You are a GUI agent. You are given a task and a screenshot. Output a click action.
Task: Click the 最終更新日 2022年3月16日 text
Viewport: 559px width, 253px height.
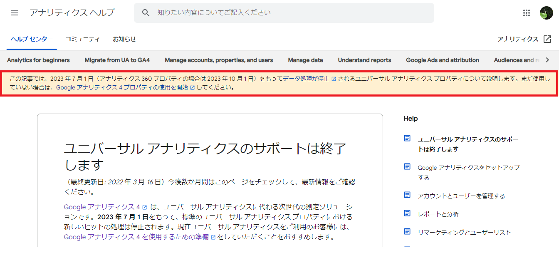tap(116, 182)
